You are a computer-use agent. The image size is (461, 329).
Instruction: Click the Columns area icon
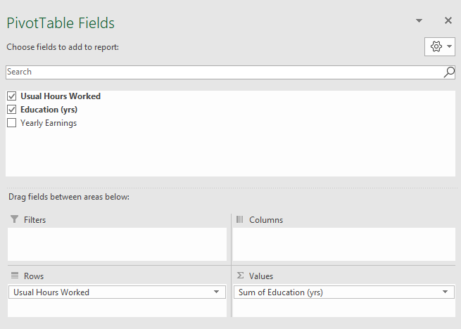(x=239, y=220)
